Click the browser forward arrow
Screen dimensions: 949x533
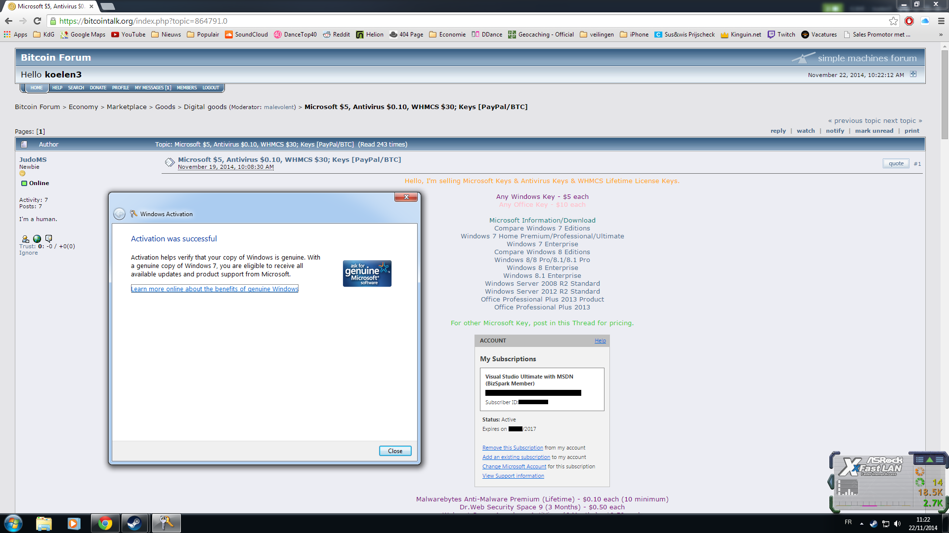[x=23, y=21]
